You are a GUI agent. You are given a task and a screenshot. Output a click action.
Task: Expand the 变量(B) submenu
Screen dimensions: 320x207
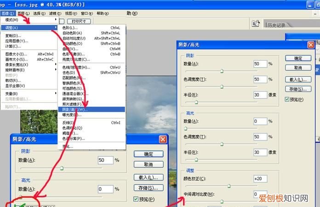point(29,93)
